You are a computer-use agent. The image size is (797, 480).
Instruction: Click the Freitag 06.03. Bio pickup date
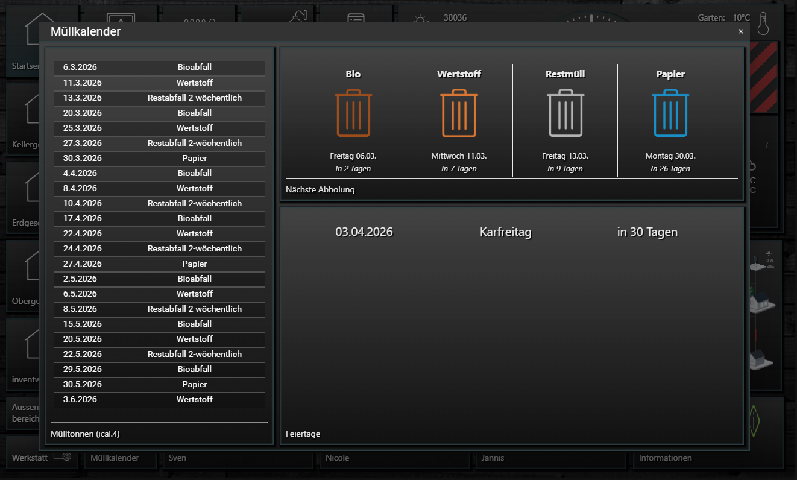click(353, 156)
